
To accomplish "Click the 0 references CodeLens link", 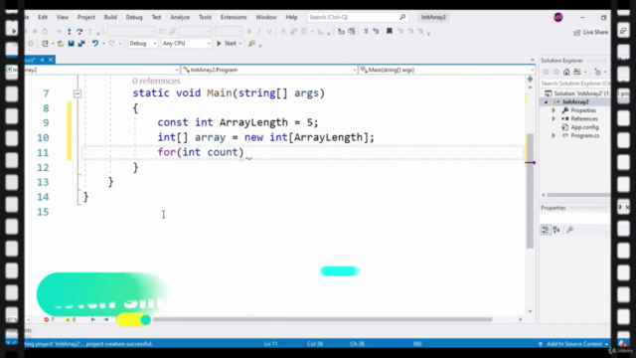I will pos(156,82).
